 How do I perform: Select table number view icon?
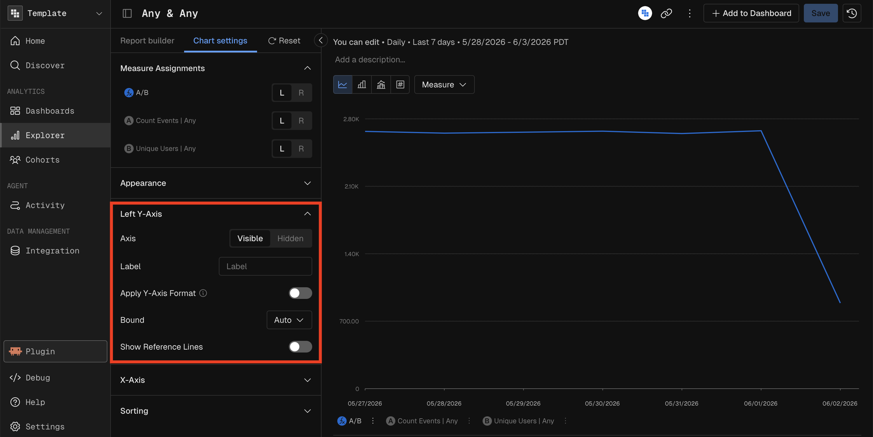tap(400, 84)
